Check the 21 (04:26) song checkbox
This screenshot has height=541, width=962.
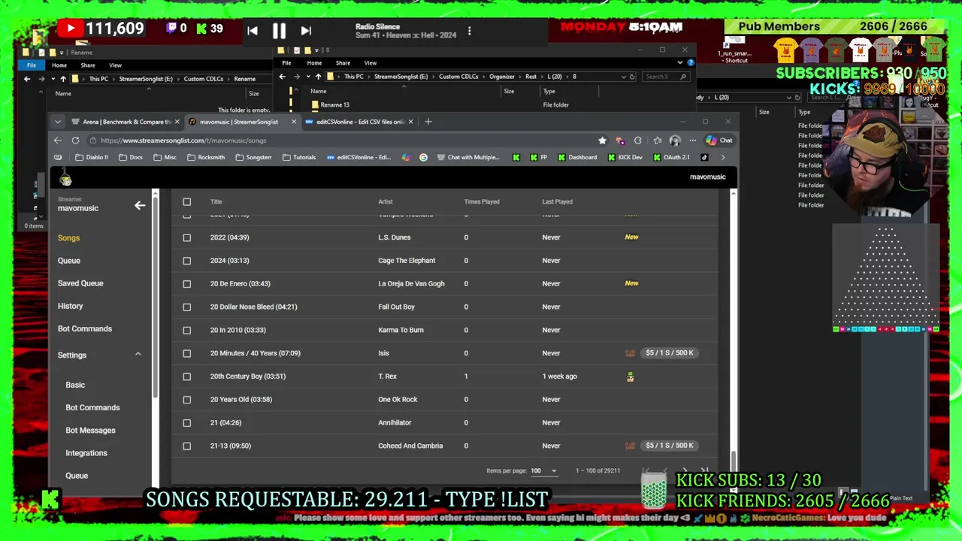pyautogui.click(x=187, y=423)
